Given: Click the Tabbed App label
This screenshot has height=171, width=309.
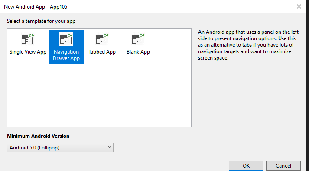Looking at the screenshot, I should [102, 52].
